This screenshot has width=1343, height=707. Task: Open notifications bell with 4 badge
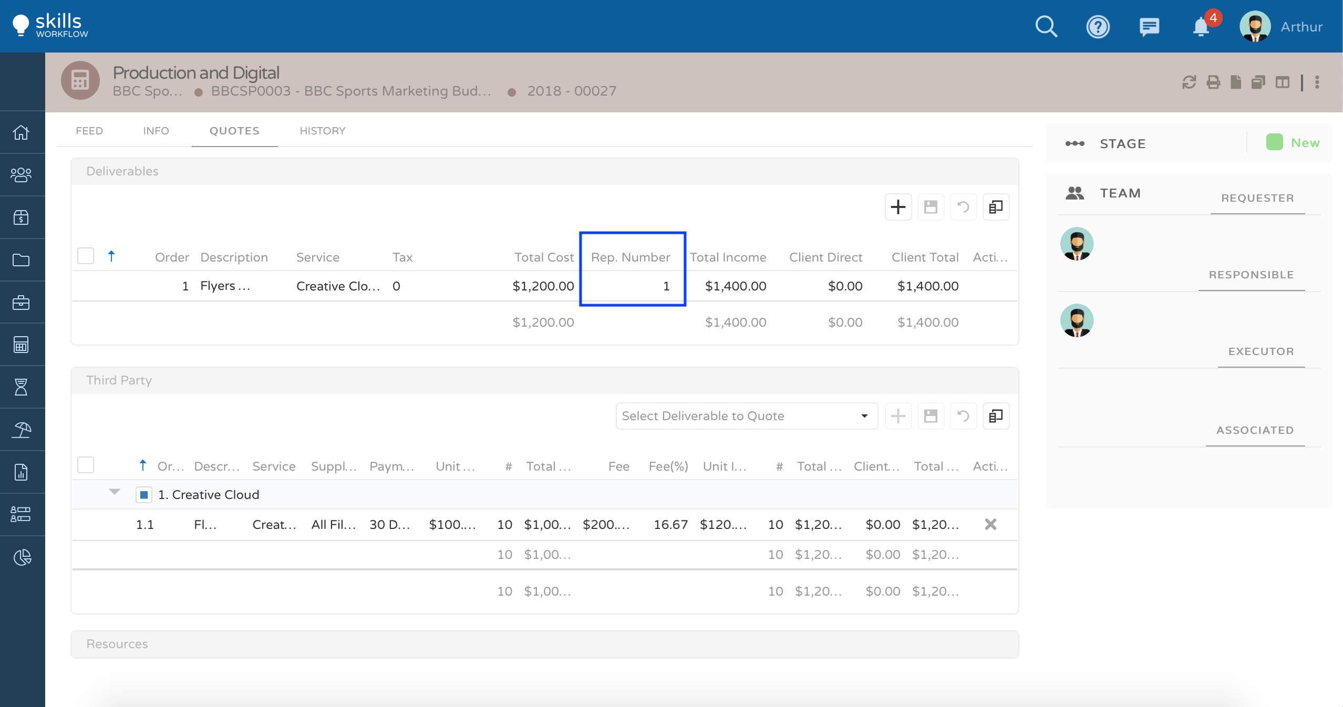(x=1201, y=26)
